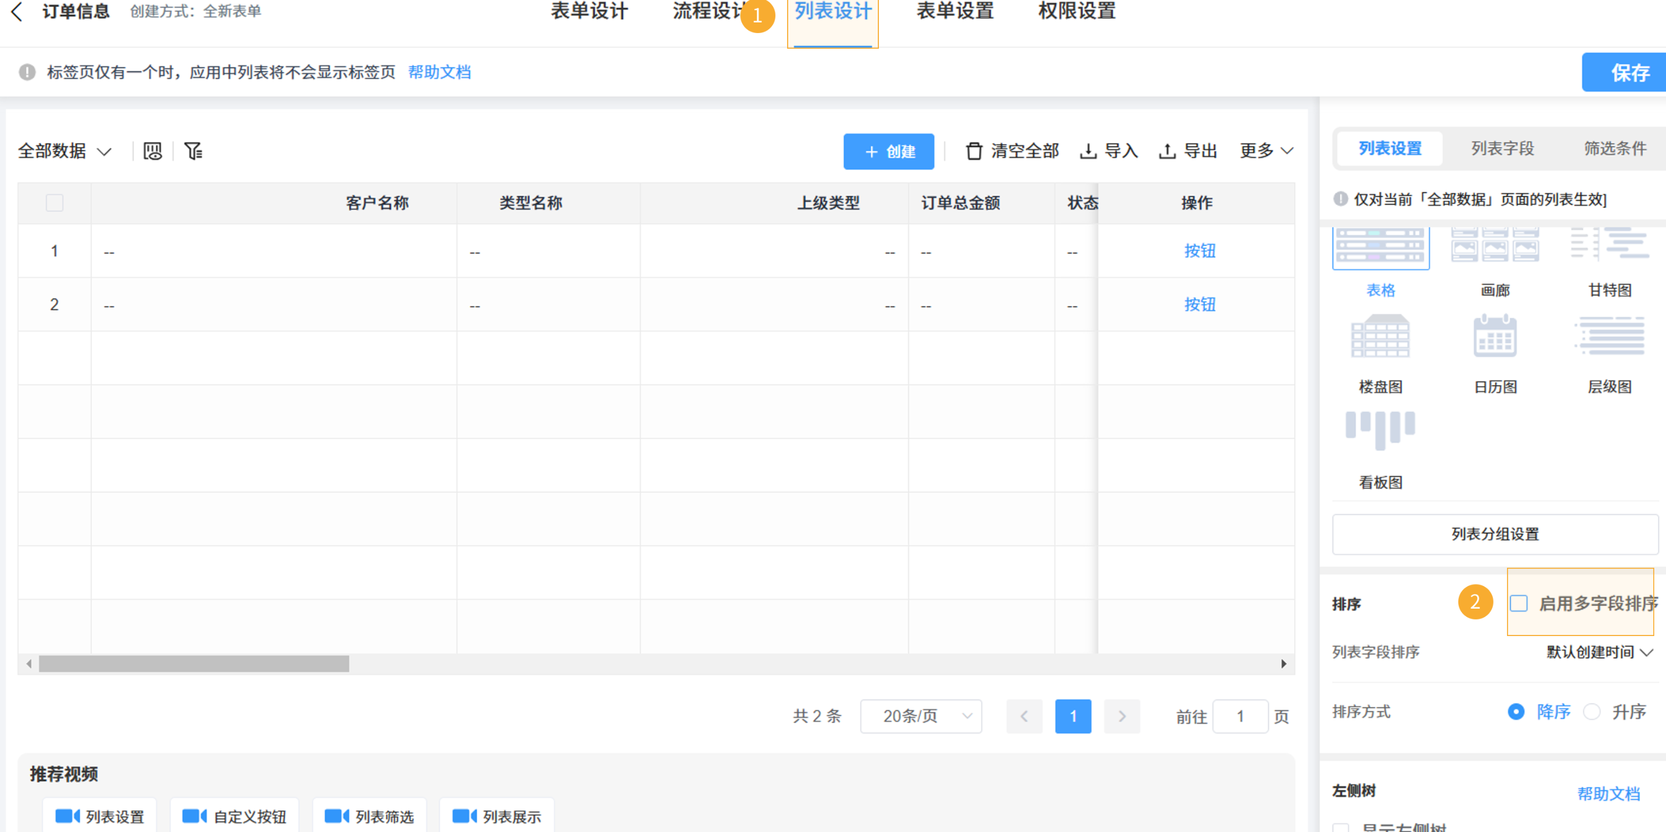
Task: Click the 操作 column header
Action: [x=1196, y=203]
